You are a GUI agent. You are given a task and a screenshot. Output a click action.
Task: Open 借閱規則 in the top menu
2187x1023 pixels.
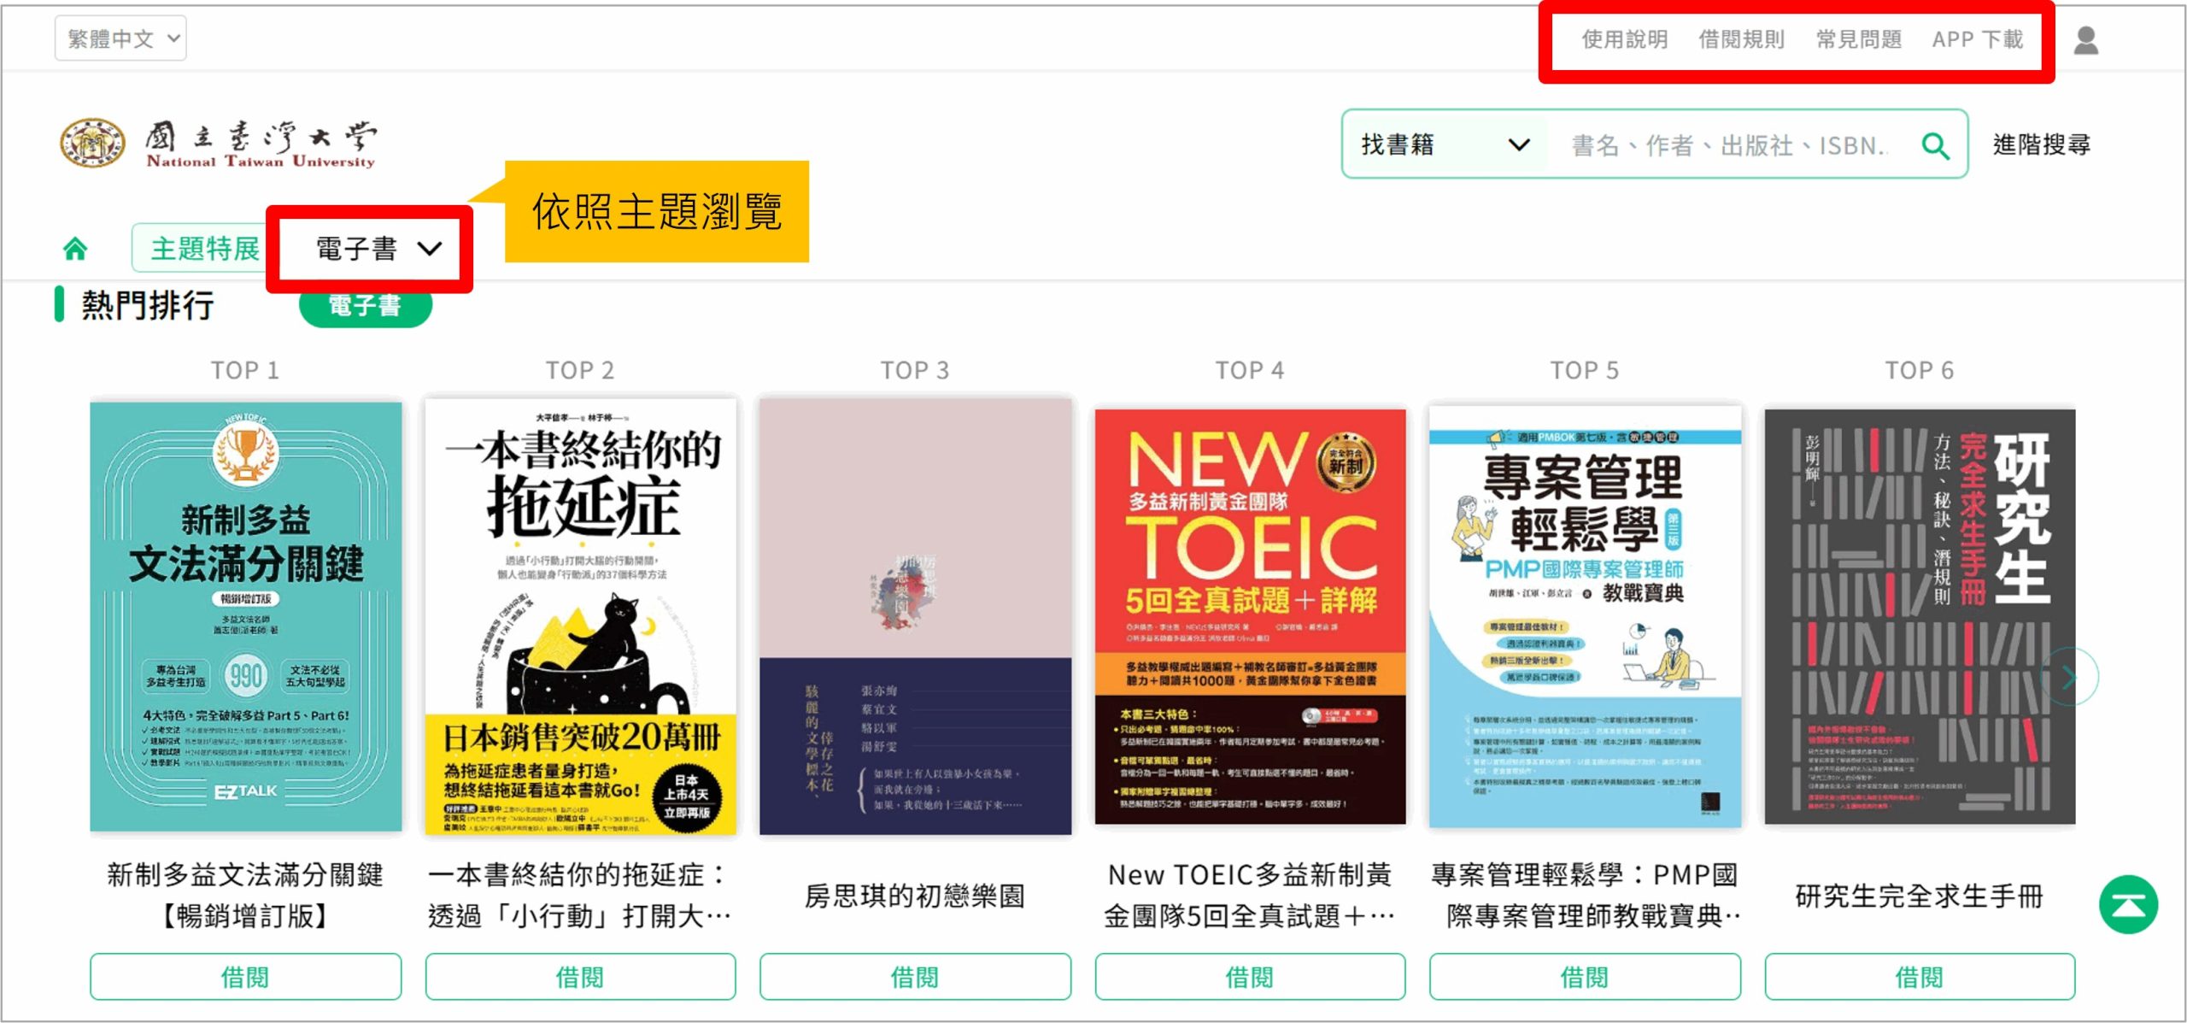click(x=1741, y=39)
